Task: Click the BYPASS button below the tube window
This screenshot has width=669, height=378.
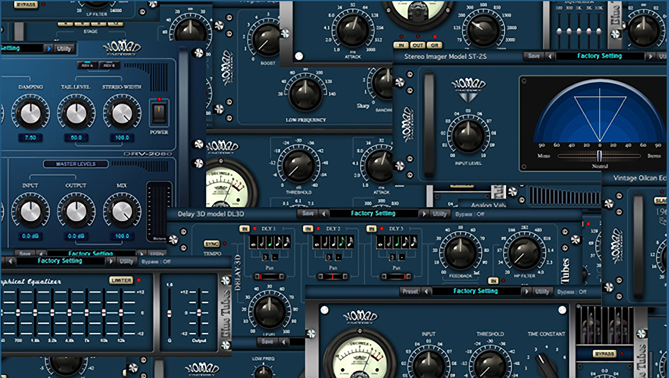Action: click(604, 353)
